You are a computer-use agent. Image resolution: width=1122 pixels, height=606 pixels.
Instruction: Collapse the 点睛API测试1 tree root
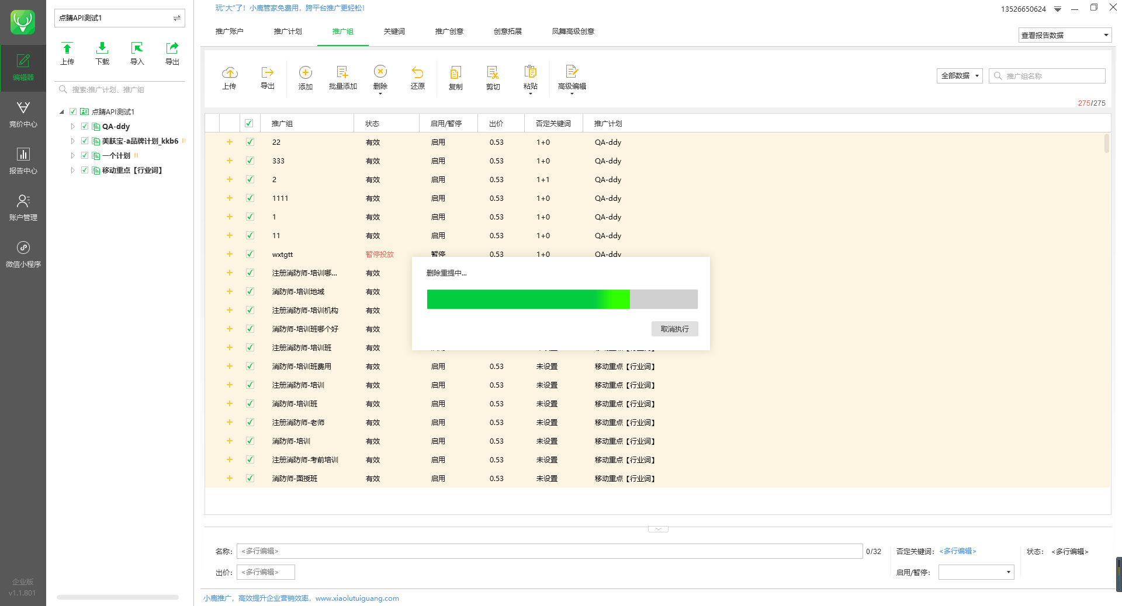[x=62, y=112]
